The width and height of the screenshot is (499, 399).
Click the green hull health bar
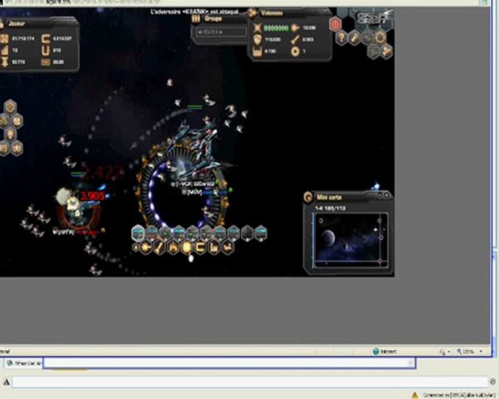(276, 28)
